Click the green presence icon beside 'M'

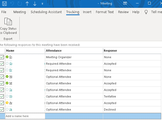tap(7, 83)
